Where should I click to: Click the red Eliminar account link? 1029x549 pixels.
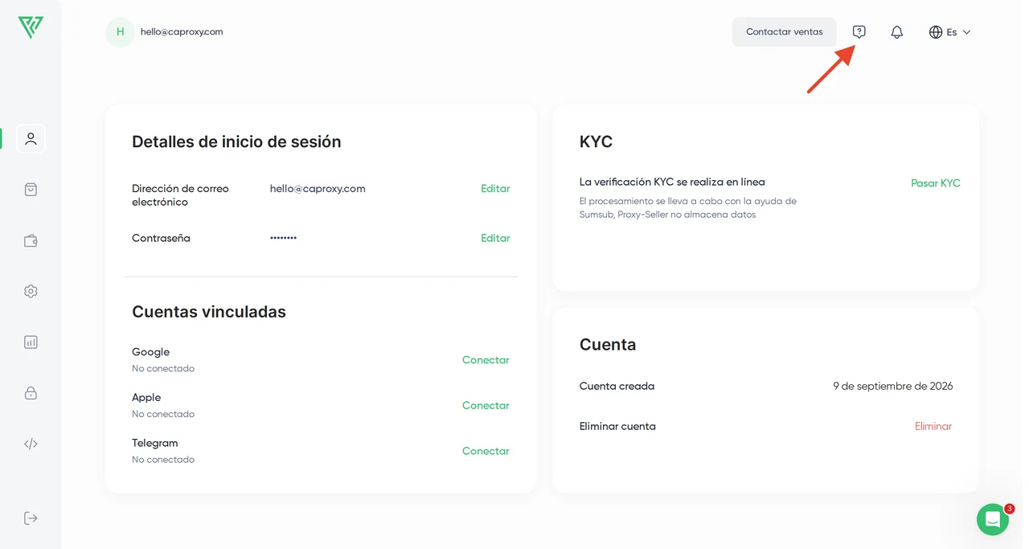(933, 427)
